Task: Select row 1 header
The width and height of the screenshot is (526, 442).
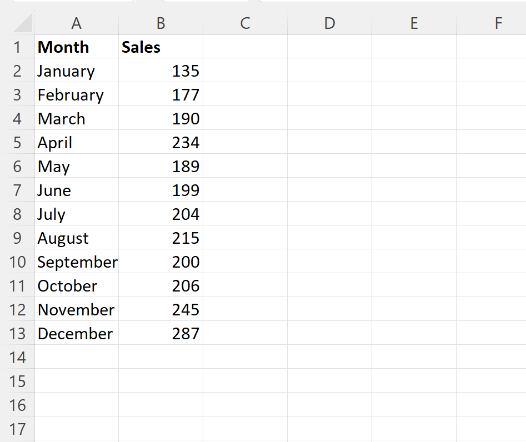Action: click(17, 47)
